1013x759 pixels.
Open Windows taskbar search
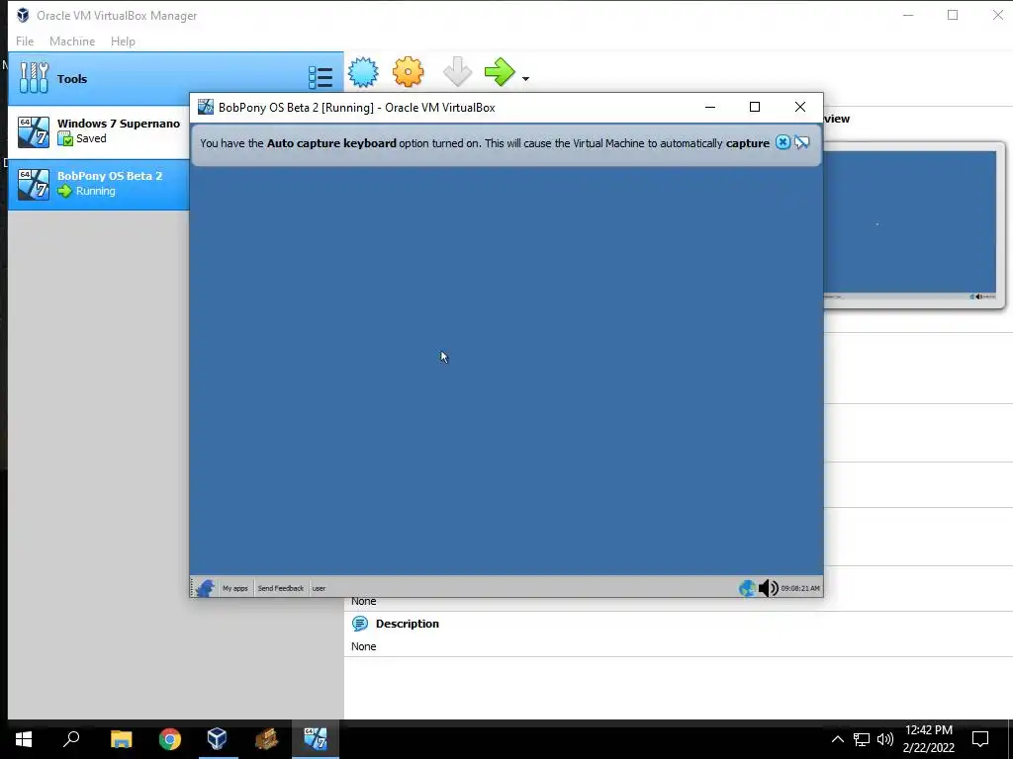[x=71, y=739]
